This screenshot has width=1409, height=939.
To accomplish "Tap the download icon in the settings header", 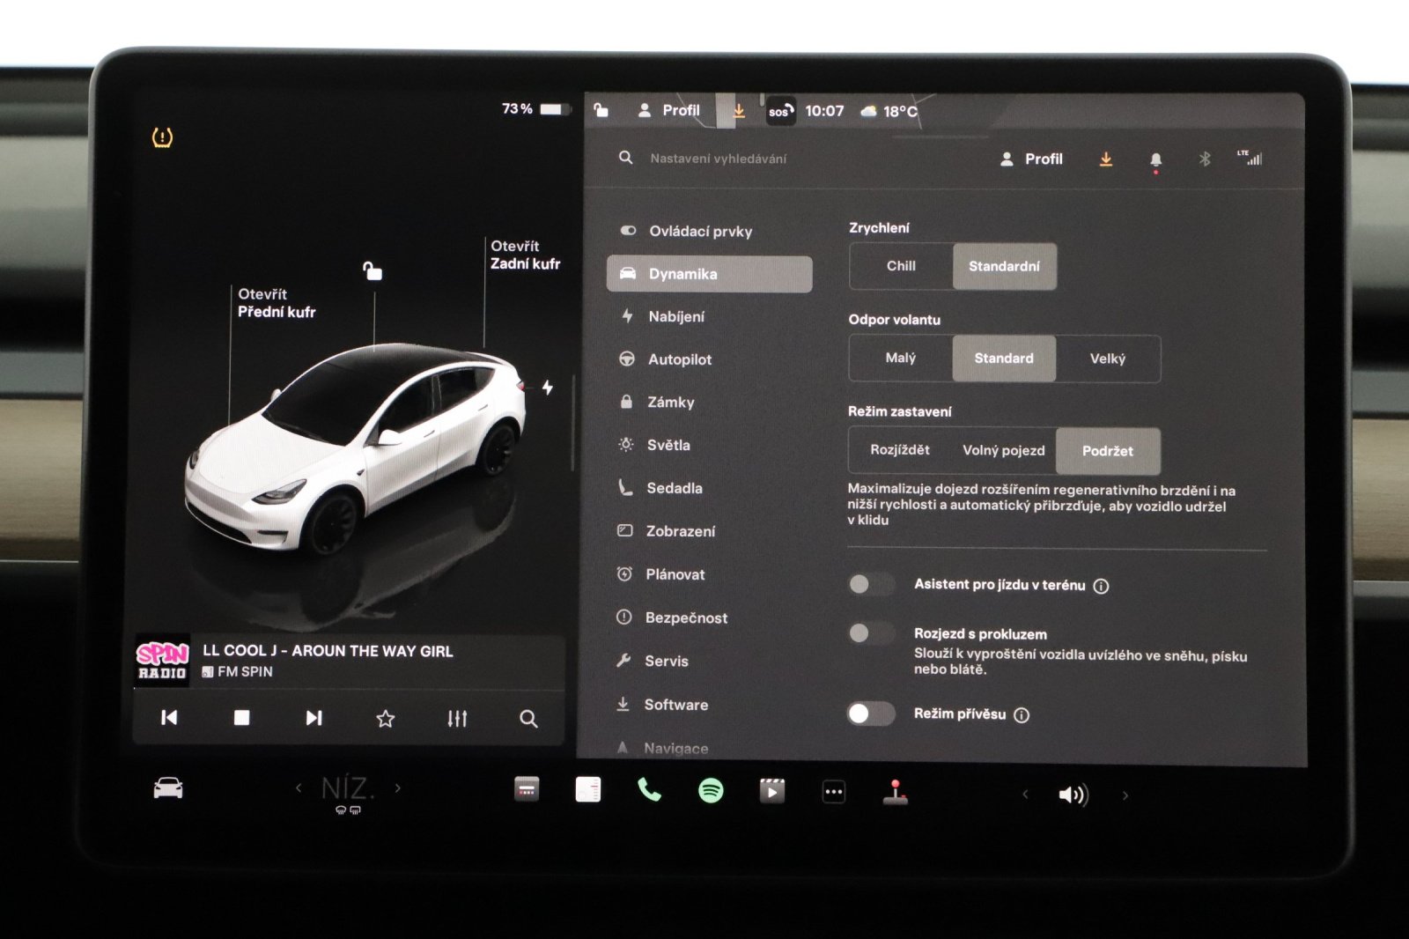I will 1106,159.
